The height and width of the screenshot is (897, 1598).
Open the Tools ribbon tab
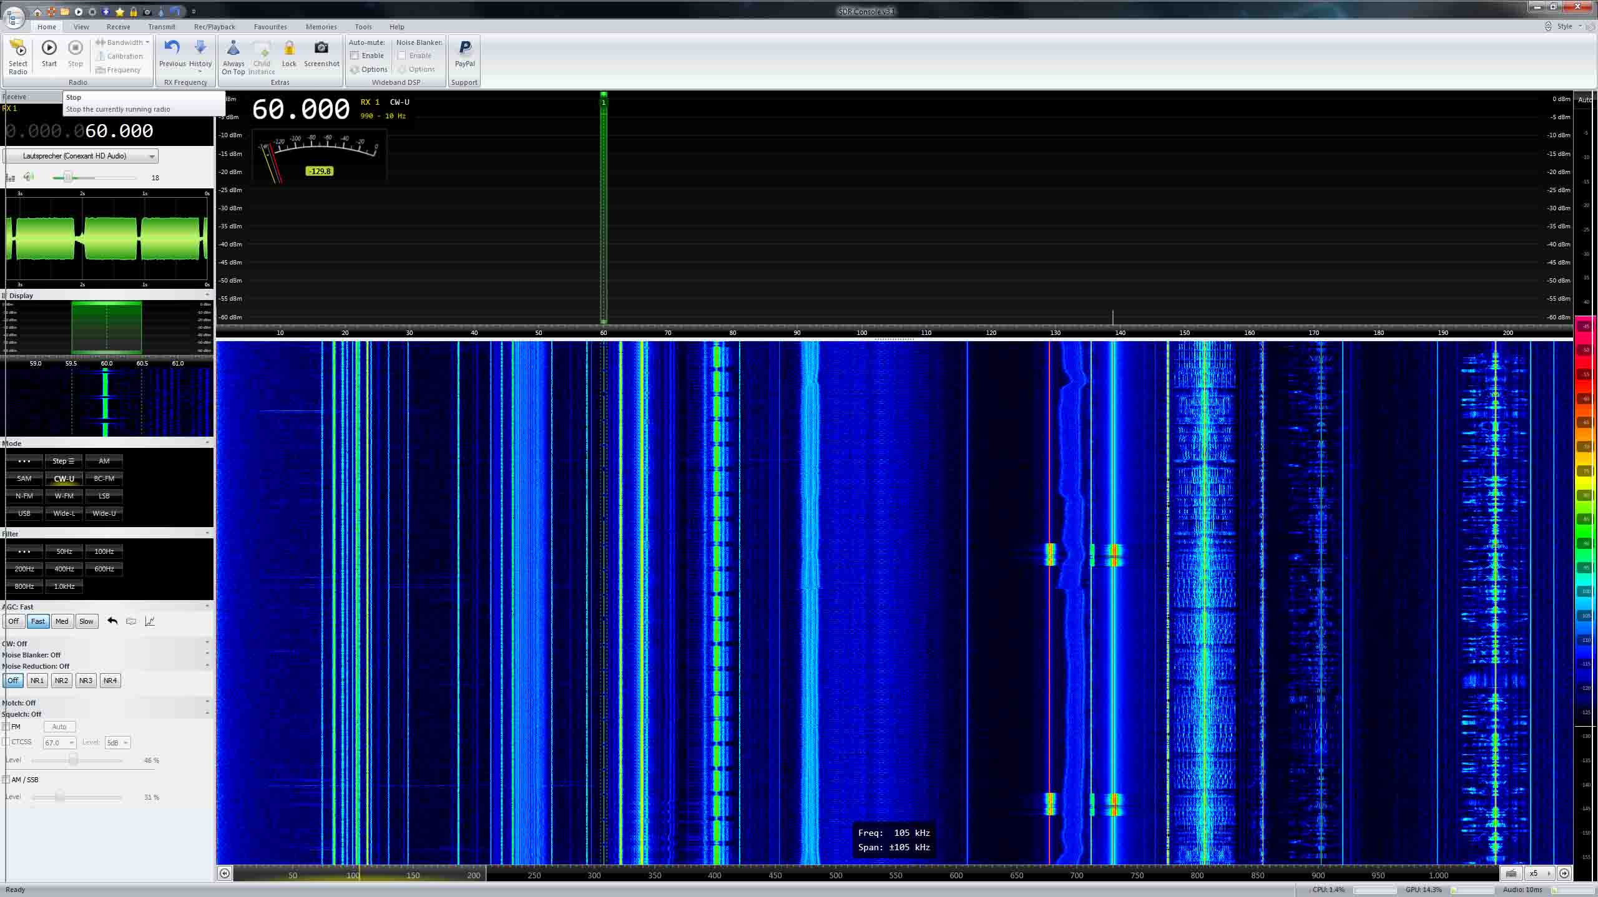pyautogui.click(x=363, y=27)
